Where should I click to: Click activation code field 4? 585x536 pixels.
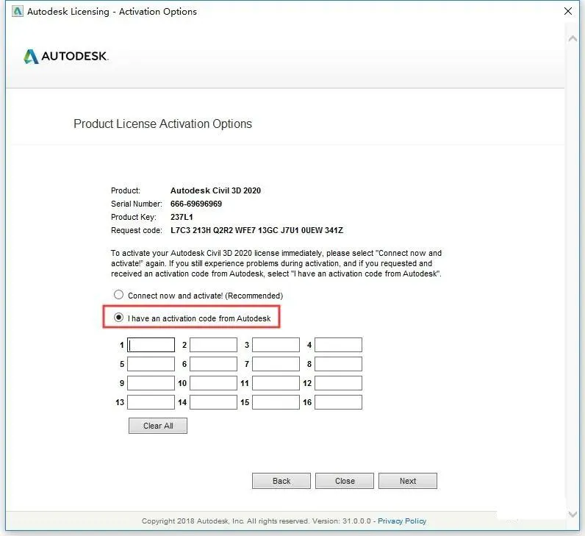pos(338,345)
